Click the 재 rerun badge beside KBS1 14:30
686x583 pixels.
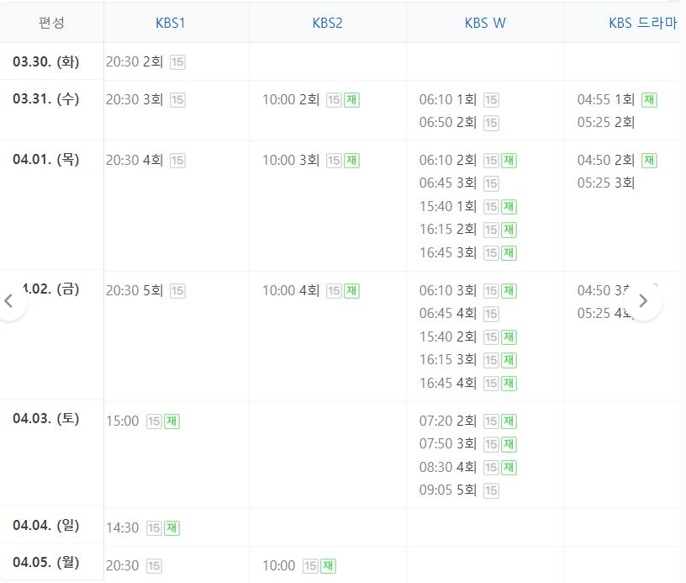point(171,528)
